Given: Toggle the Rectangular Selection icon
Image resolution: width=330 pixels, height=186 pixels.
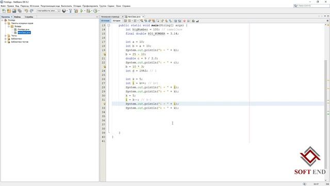Looking at the screenshot, I should click(x=158, y=21).
